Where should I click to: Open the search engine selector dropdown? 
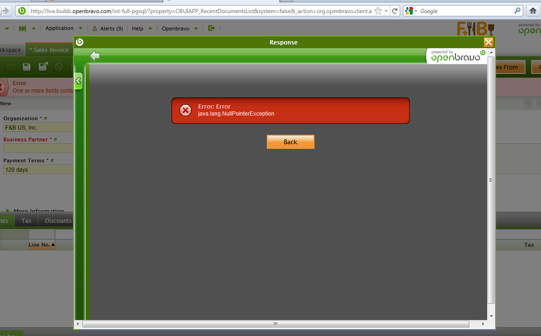[x=411, y=11]
